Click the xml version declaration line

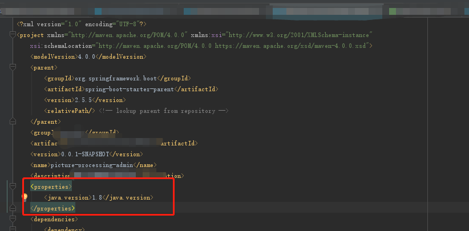point(82,24)
